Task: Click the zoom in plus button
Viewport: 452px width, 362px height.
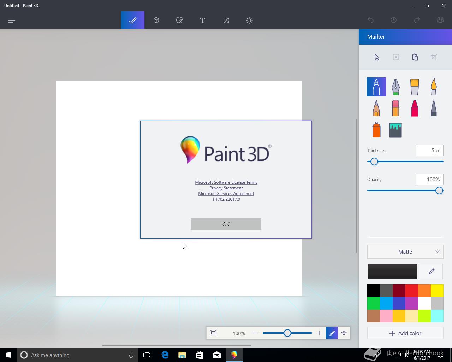Action: pos(320,333)
